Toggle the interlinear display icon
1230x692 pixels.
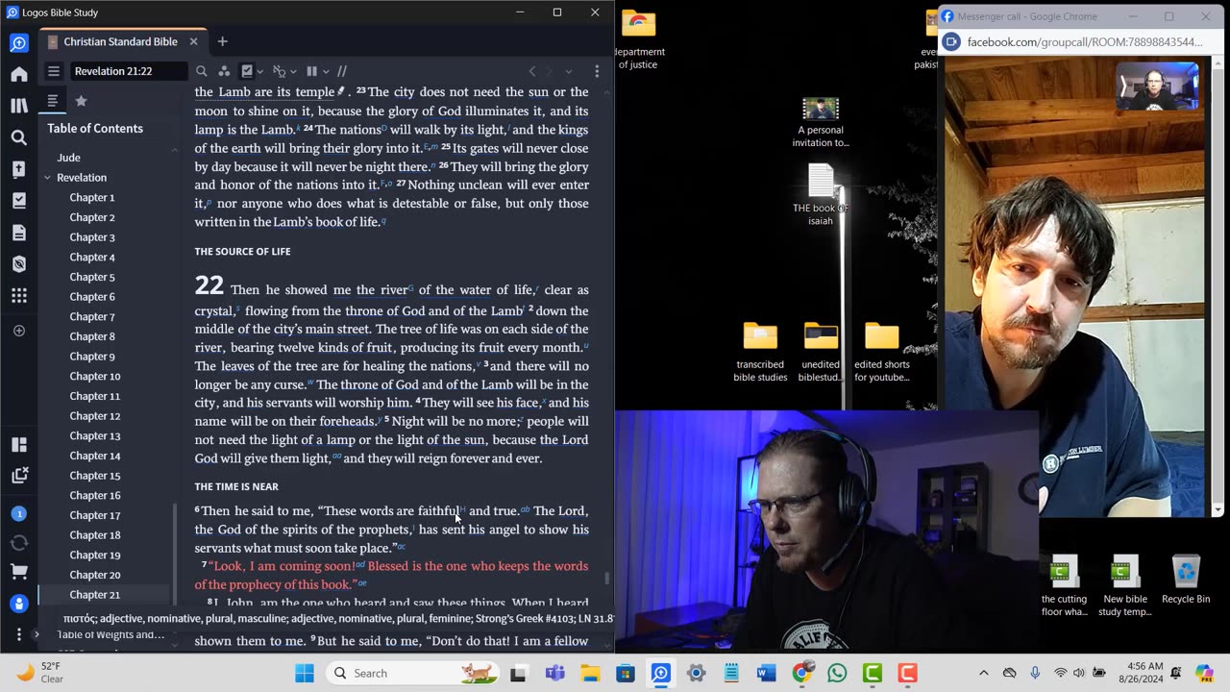[279, 71]
